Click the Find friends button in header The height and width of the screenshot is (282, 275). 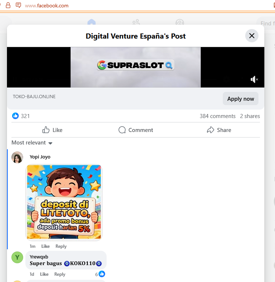267,23
